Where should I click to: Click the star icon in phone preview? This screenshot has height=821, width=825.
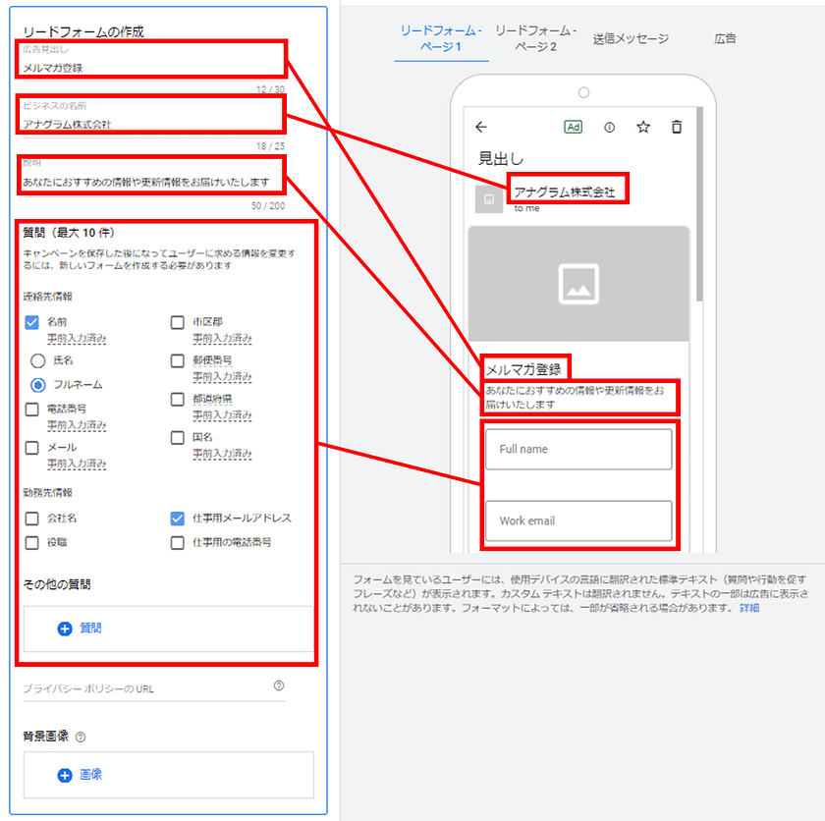tap(642, 127)
